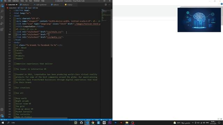This screenshot has height=125, width=223.
Task: Open the Terminal menu
Action: (x=37, y=1)
